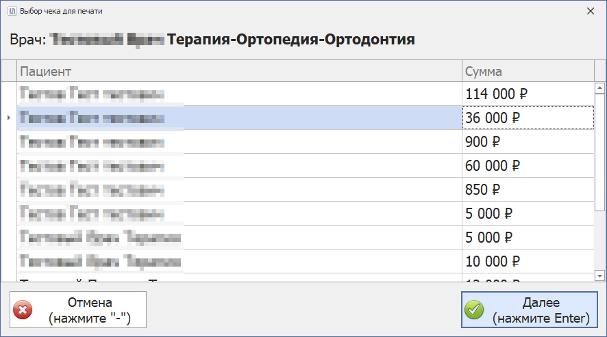
Task: Click the green checkmark icon on Далее
Action: point(474,310)
